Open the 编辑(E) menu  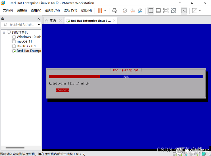(x=22, y=10)
